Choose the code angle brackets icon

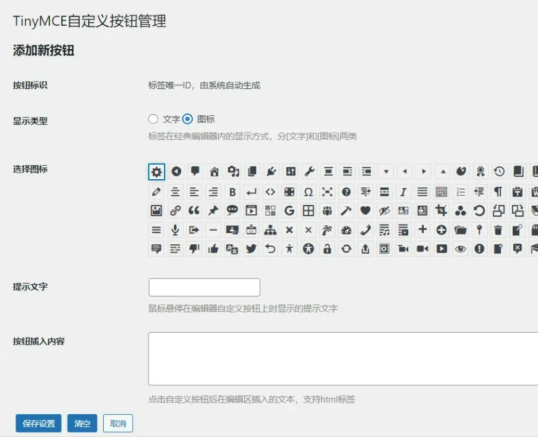click(x=270, y=191)
